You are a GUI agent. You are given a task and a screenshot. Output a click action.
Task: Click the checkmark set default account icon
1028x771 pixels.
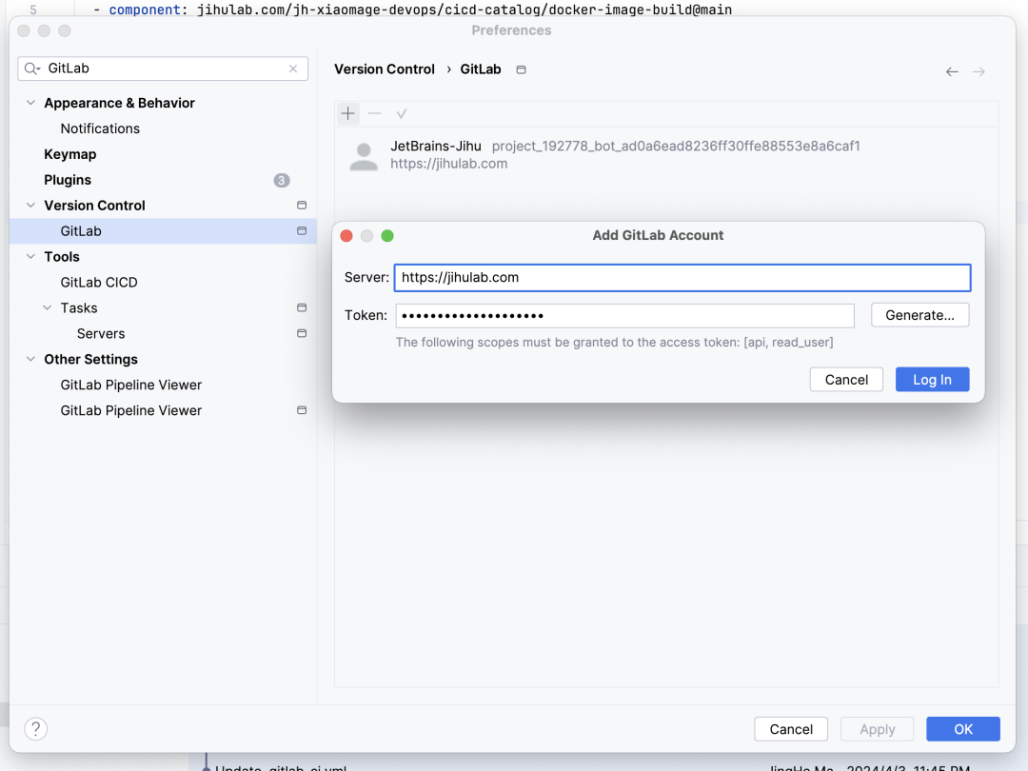pyautogui.click(x=402, y=114)
